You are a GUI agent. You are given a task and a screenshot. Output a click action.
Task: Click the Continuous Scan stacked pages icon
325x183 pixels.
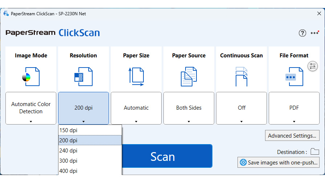click(241, 77)
